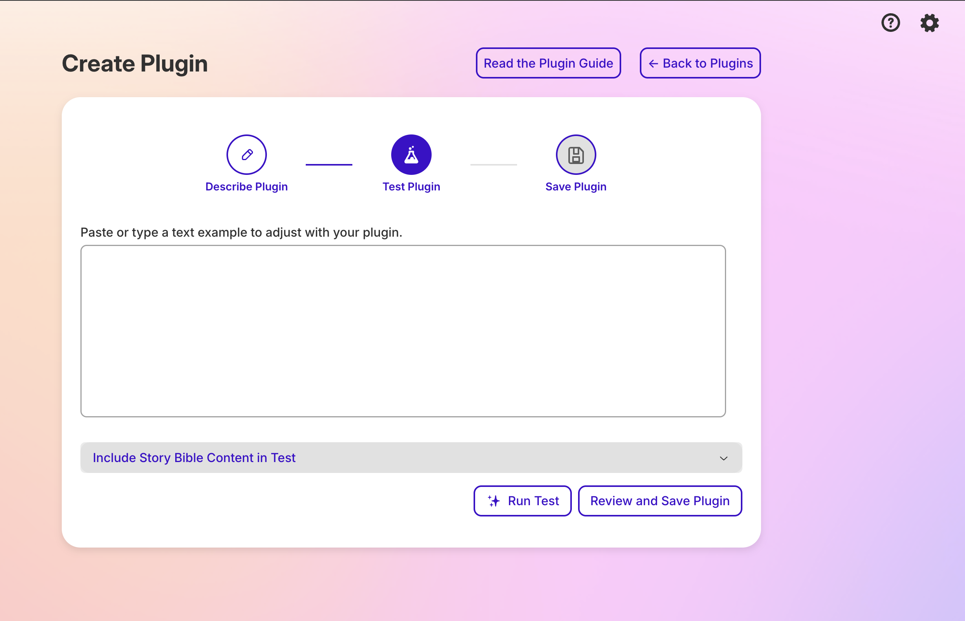Open Include Story Bible Content in Test
965x621 pixels.
point(194,458)
